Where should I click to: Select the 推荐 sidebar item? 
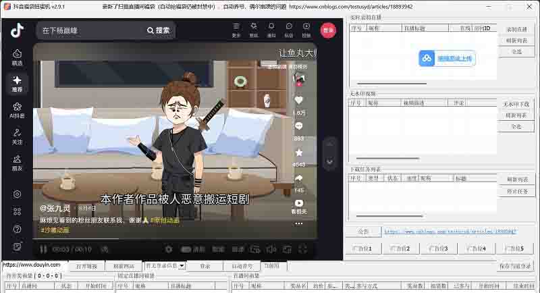17,84
